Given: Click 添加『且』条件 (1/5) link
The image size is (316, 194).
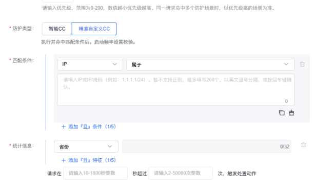Looking at the screenshot, I should pyautogui.click(x=89, y=127).
